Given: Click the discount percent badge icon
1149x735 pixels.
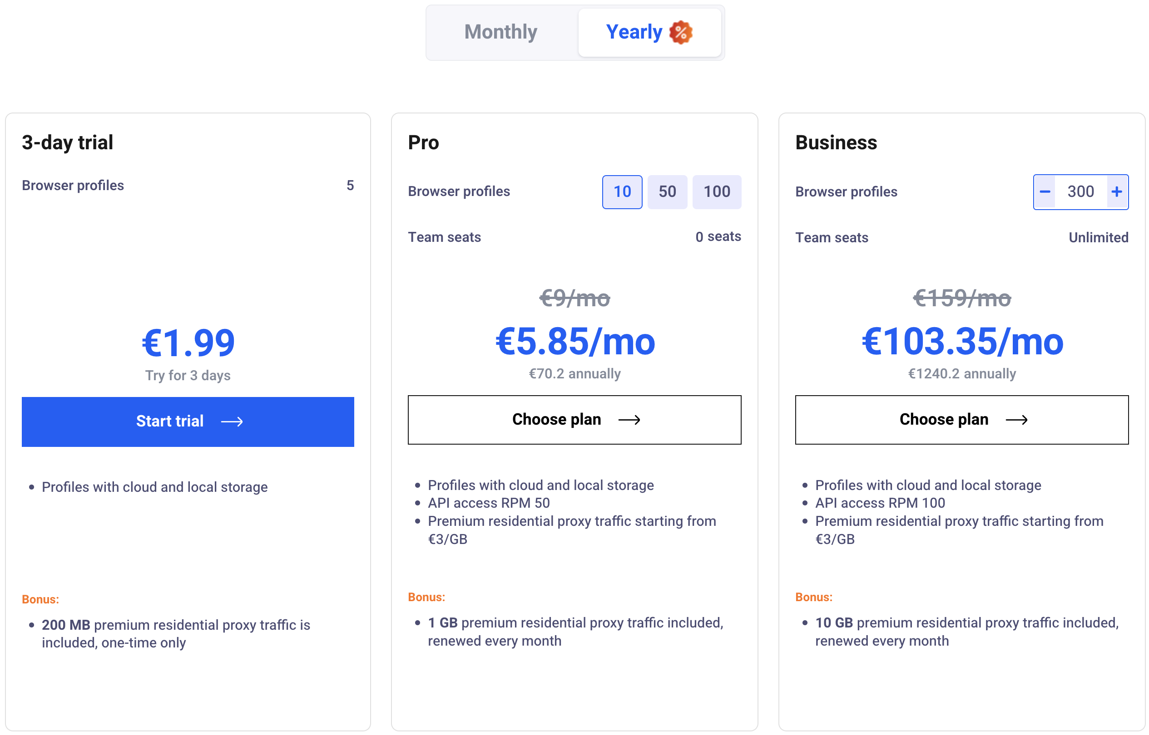Looking at the screenshot, I should [680, 33].
